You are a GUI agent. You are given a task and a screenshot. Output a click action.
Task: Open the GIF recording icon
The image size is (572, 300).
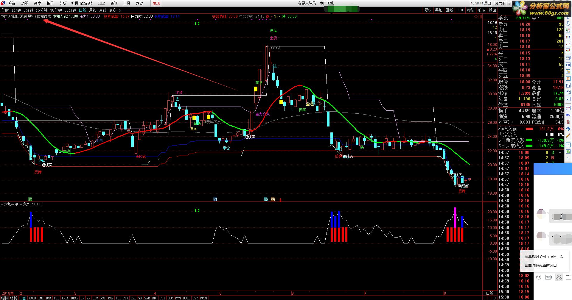[x=548, y=277]
